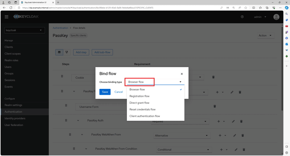Cancel the Bind flow dialog
290x156 pixels.
[x=119, y=92]
